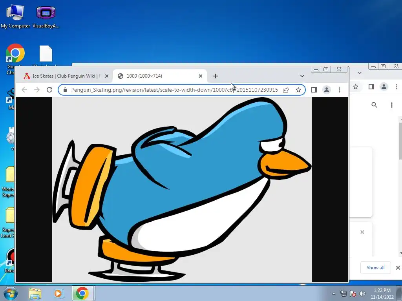Open the menu in background Chrome window toolbar
402x301 pixels.
click(397, 87)
